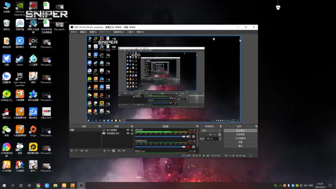Select Epic Games Launcher desktop icon
The width and height of the screenshot is (336, 189).
[20, 79]
